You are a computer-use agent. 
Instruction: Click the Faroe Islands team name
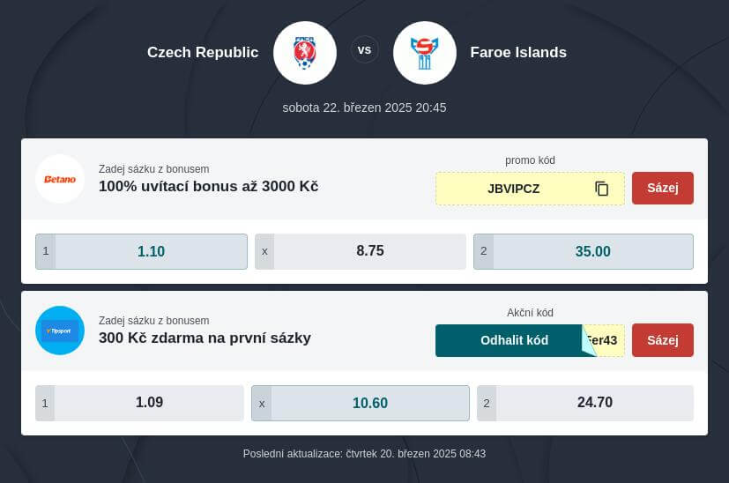coord(518,53)
